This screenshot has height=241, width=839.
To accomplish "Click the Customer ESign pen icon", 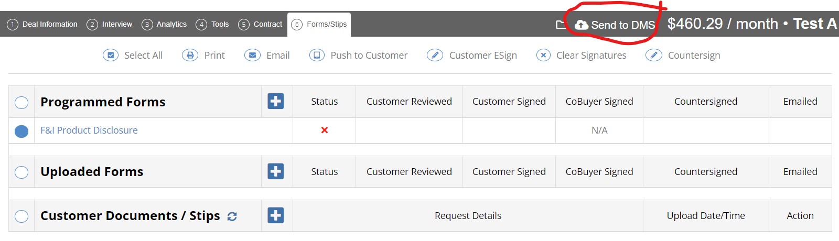I will click(x=435, y=55).
